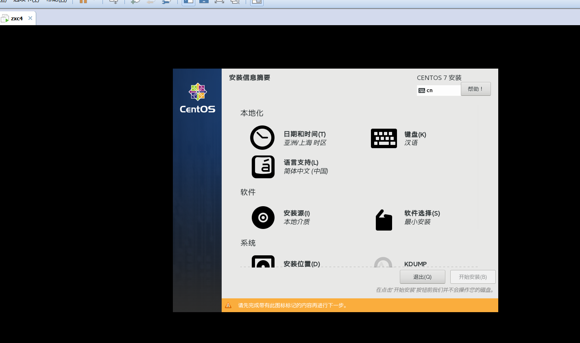Click the 退出(Q) quit button
Screen dimensions: 580x343
[x=422, y=277]
